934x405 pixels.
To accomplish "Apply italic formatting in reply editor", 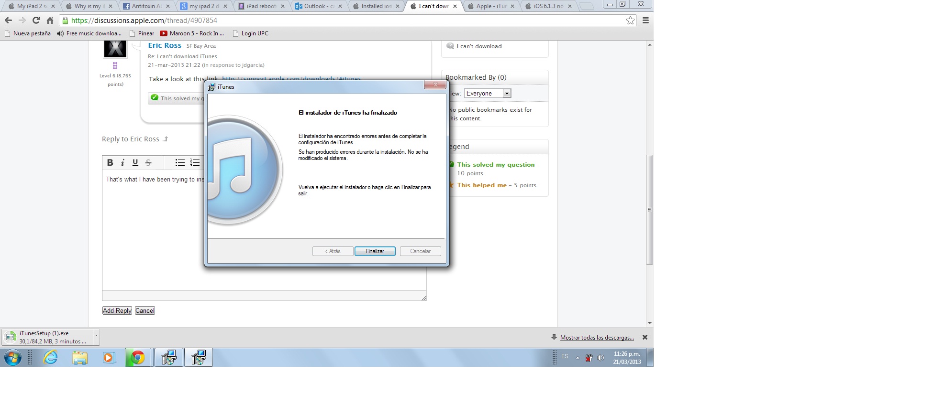I will click(122, 162).
